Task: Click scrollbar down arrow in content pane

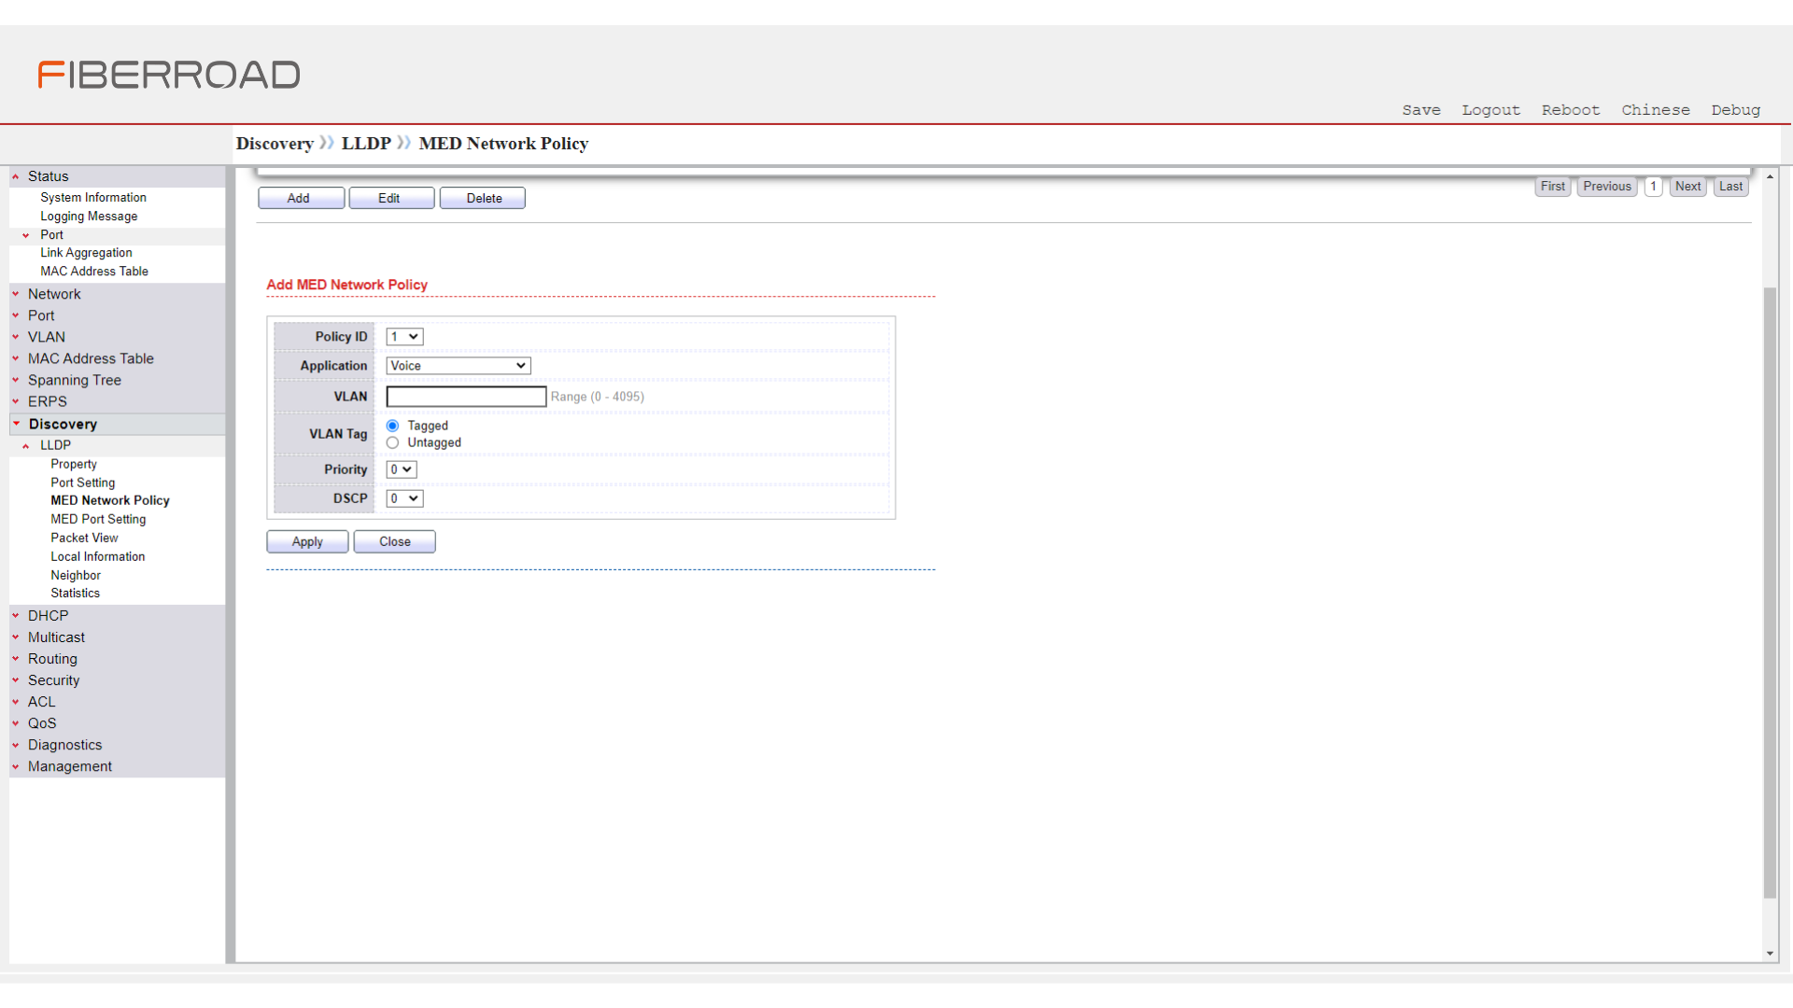Action: 1770,954
